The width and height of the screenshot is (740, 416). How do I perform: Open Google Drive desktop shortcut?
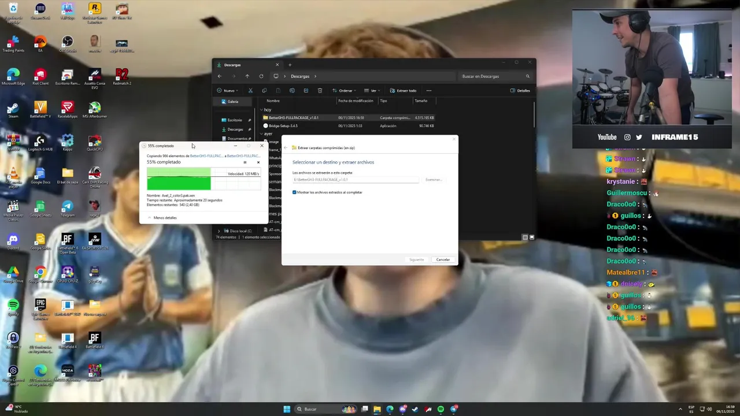click(x=13, y=274)
